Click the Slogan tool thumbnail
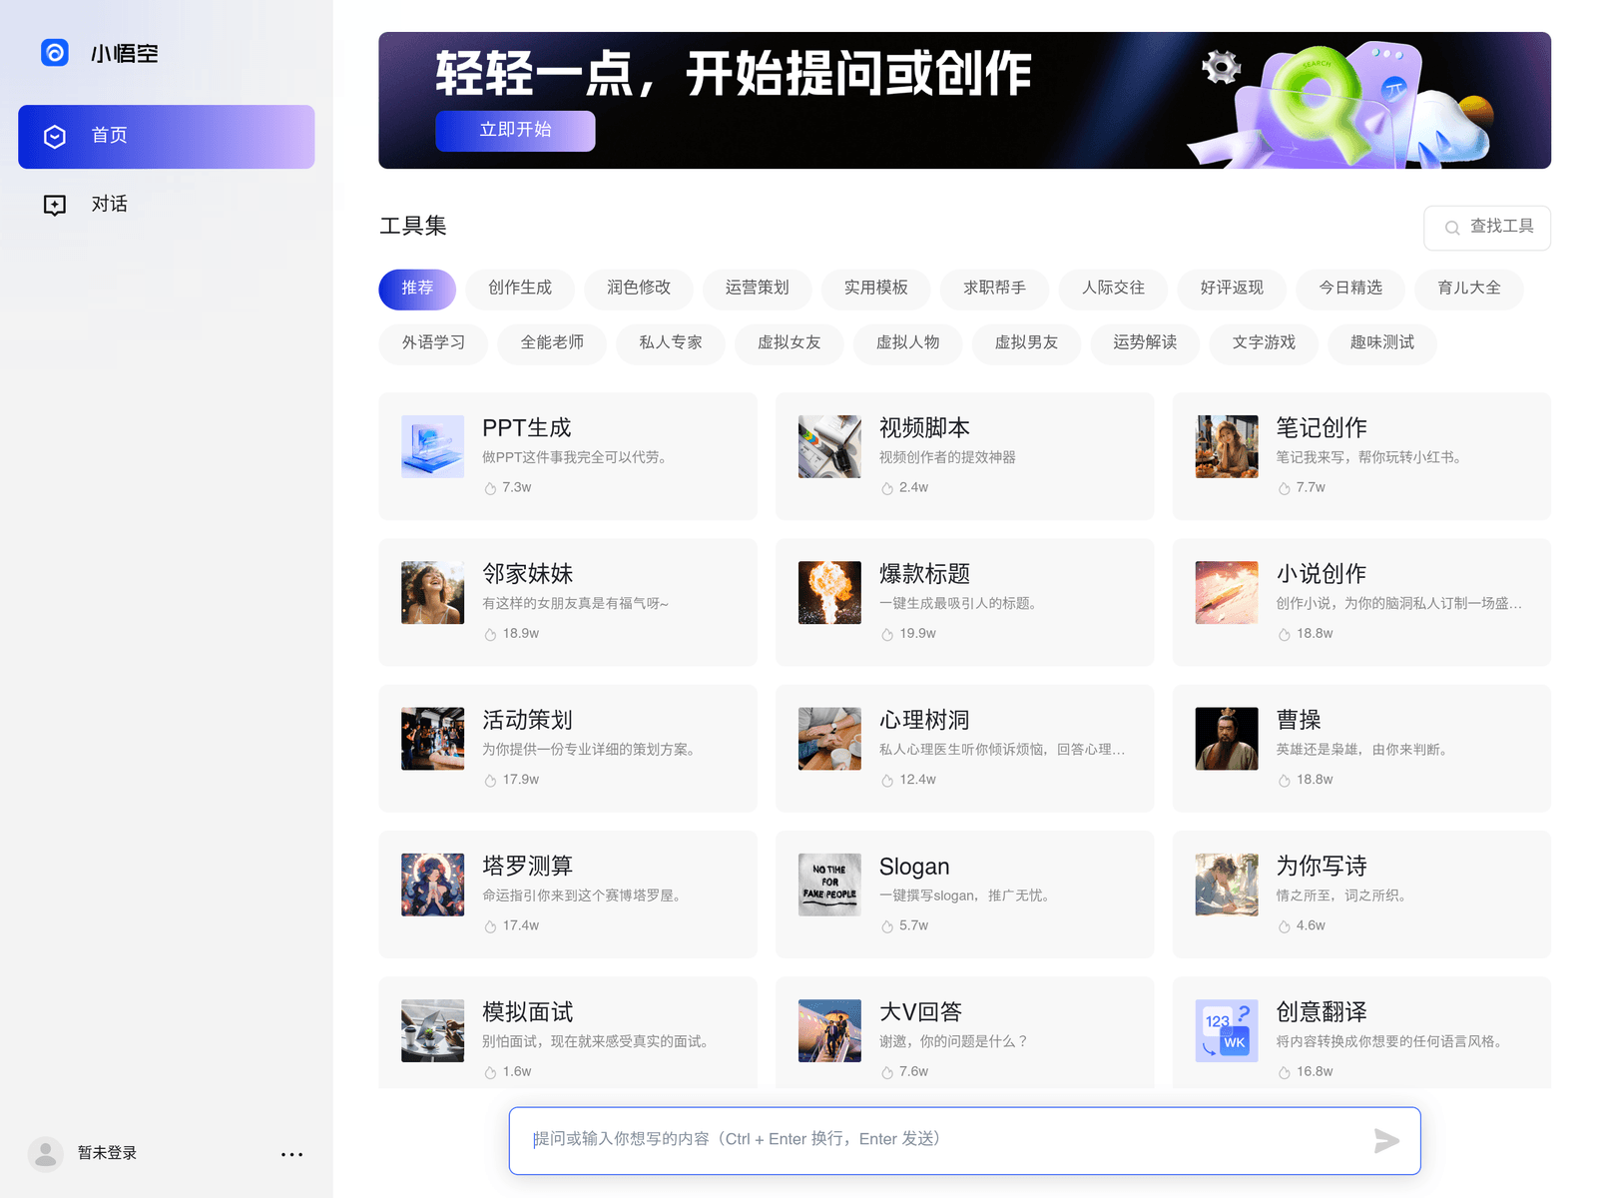Viewport: 1597px width, 1198px height. 829,886
